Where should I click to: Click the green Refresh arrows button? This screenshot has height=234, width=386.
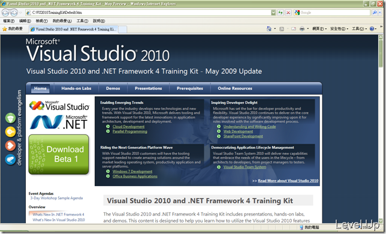(x=281, y=13)
